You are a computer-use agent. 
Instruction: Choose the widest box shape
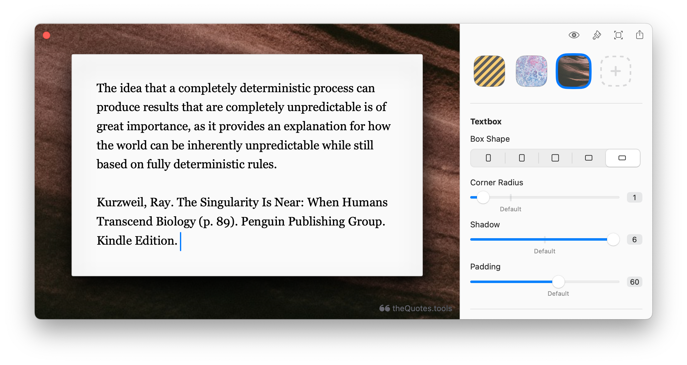coord(622,158)
